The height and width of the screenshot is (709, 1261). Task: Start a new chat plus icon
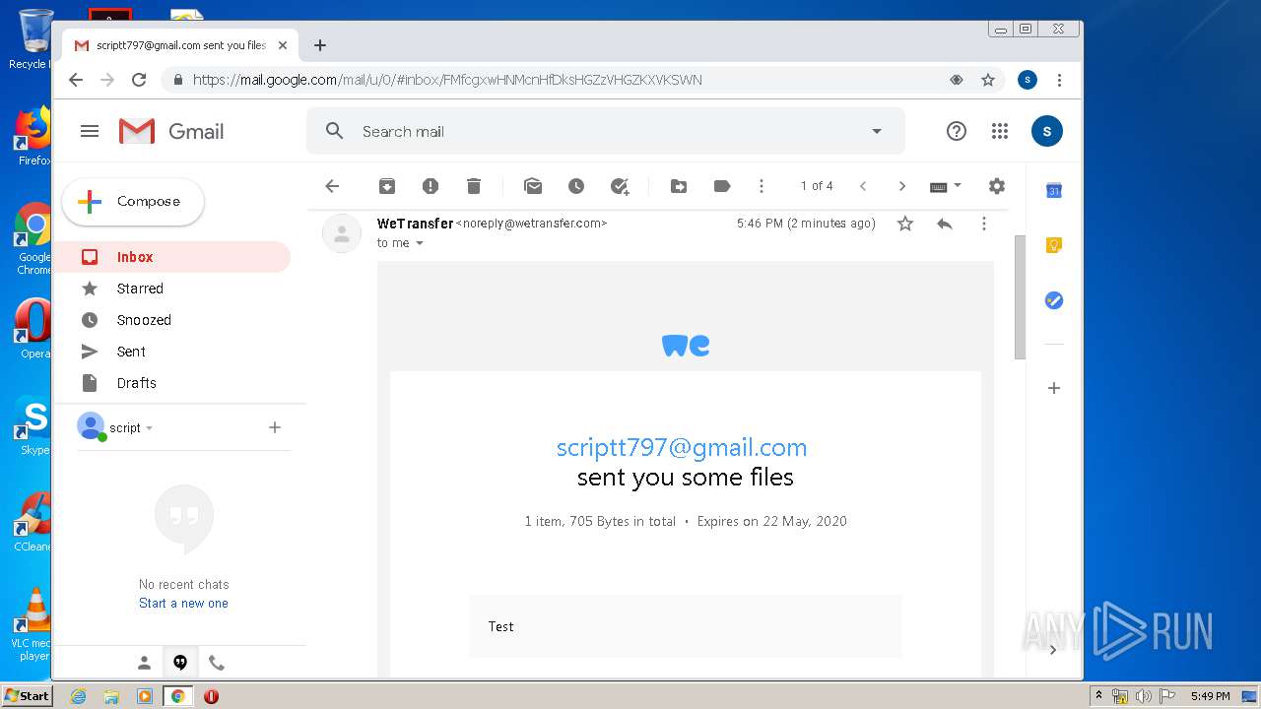[x=275, y=427]
